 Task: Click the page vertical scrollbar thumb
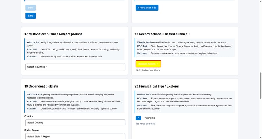pyautogui.click(x=261, y=85)
